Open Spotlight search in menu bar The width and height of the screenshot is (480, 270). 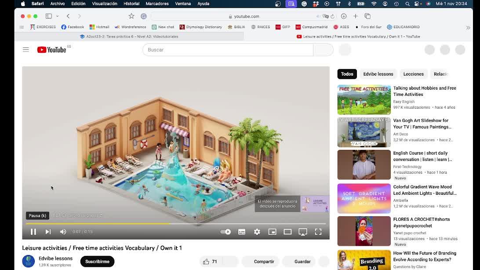pyautogui.click(x=407, y=4)
